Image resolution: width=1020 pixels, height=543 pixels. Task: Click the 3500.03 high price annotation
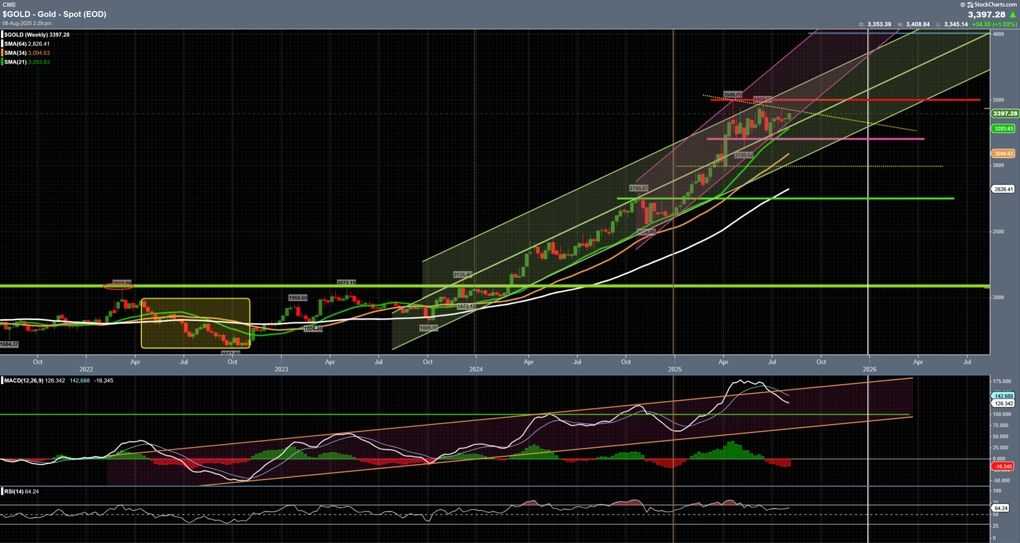[733, 95]
